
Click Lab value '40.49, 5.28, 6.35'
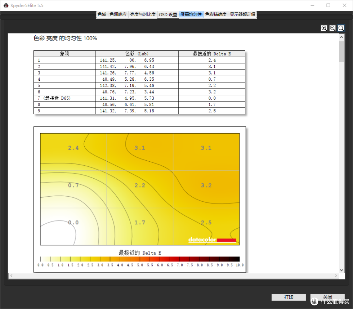pos(128,79)
